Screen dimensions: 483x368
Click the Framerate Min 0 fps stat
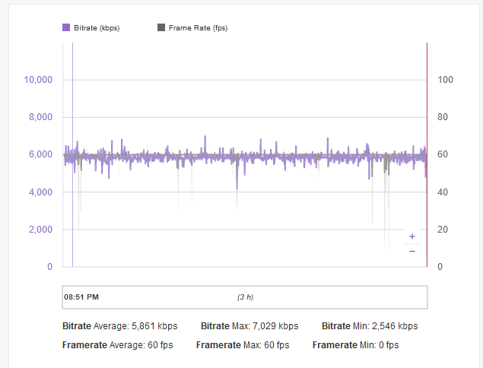pyautogui.click(x=355, y=345)
